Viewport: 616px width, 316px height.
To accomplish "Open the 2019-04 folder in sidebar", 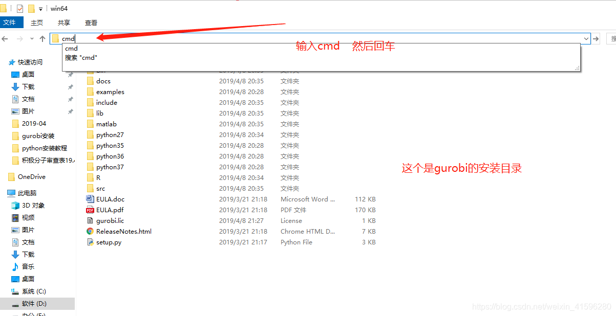I will pyautogui.click(x=34, y=124).
